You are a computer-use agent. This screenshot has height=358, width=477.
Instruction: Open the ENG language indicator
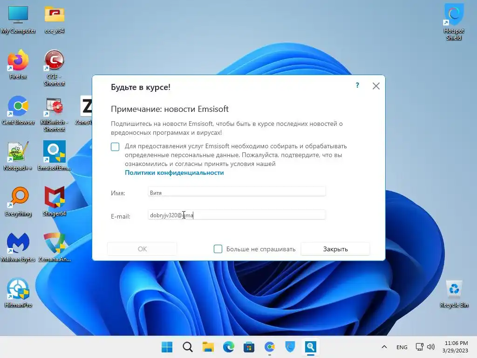pyautogui.click(x=402, y=347)
